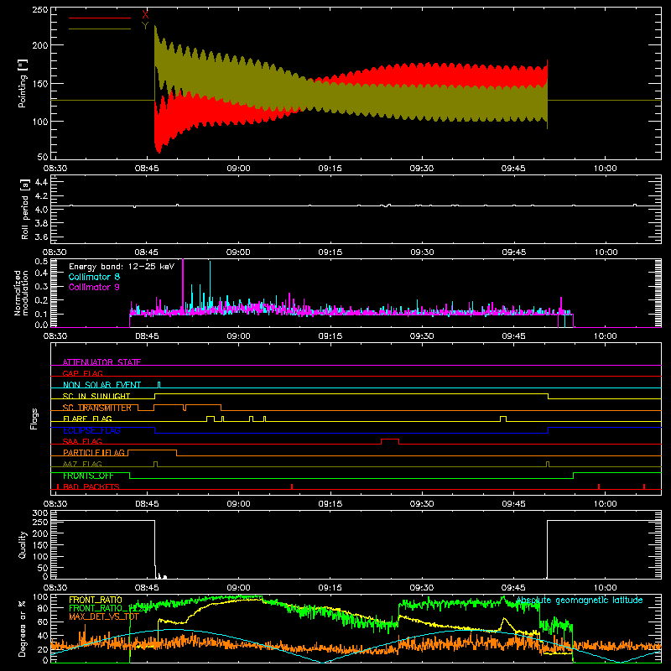
Task: Click the tall cyan Collimator 8 spike
Action: (211, 284)
